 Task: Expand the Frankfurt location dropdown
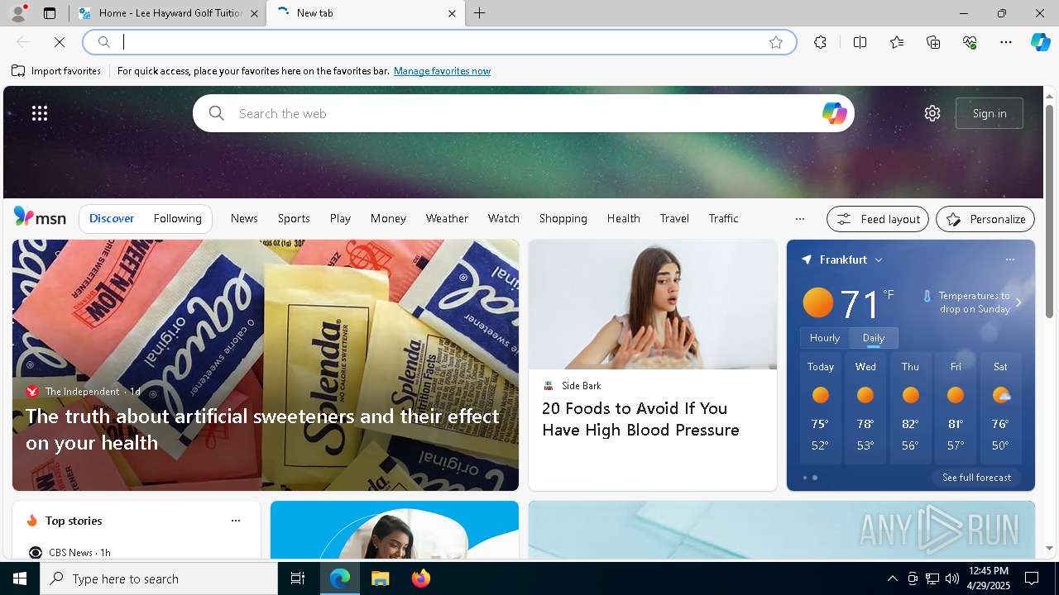click(879, 259)
